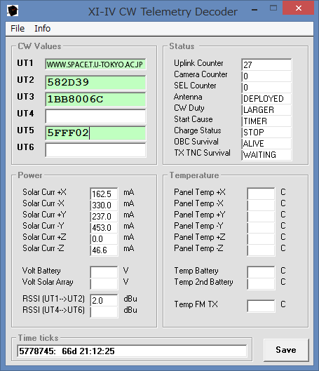Open the Info menu
This screenshot has width=319, height=371.
[x=42, y=29]
